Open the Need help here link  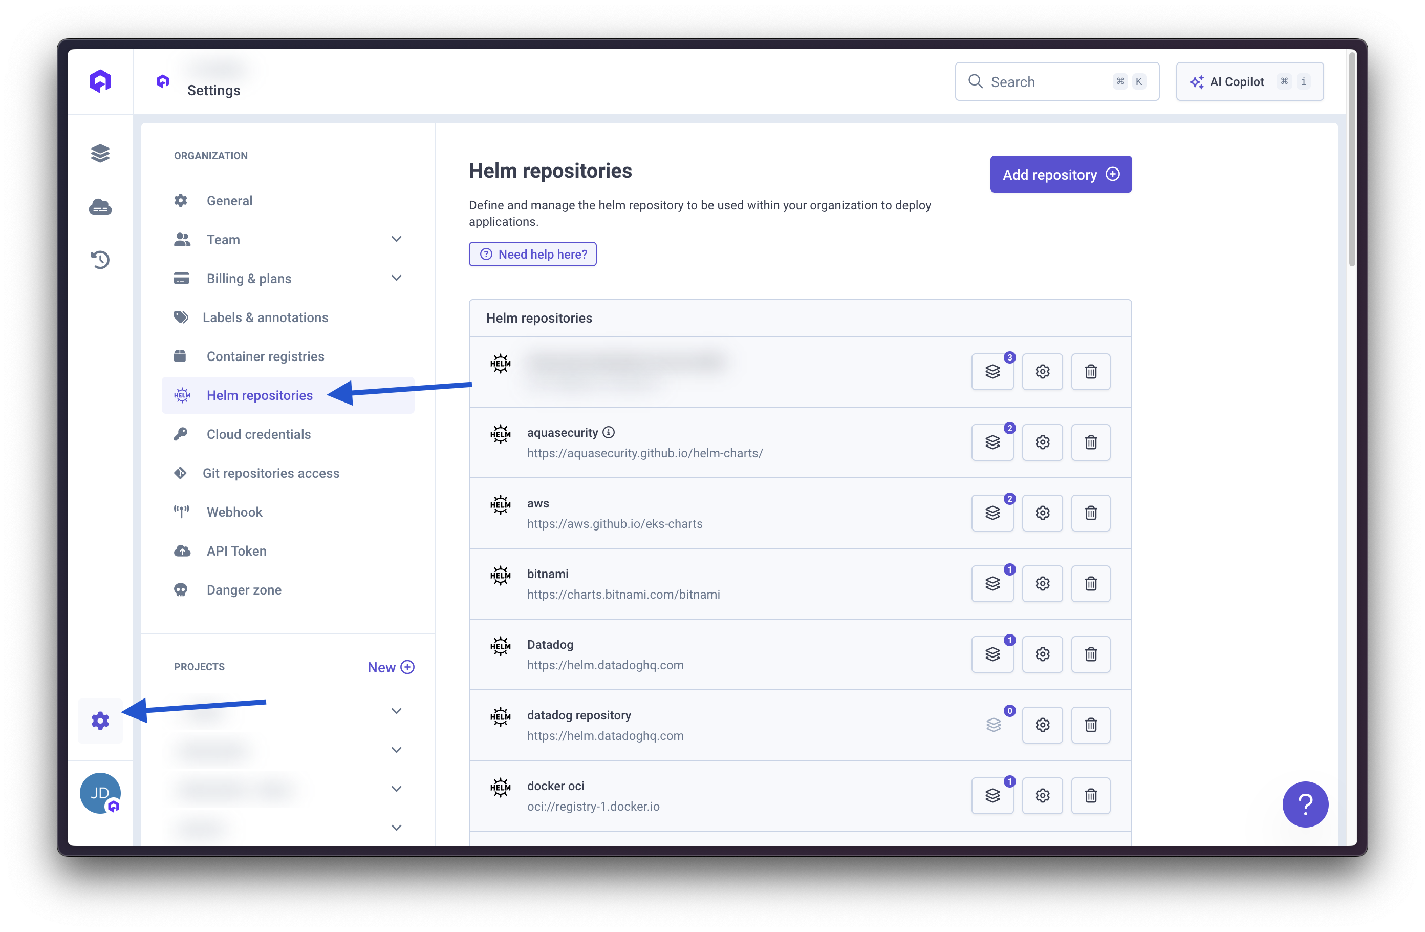point(532,254)
